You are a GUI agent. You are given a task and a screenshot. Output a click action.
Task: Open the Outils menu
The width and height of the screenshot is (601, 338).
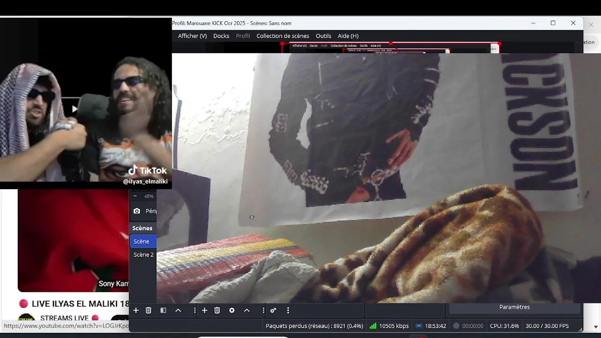click(324, 36)
